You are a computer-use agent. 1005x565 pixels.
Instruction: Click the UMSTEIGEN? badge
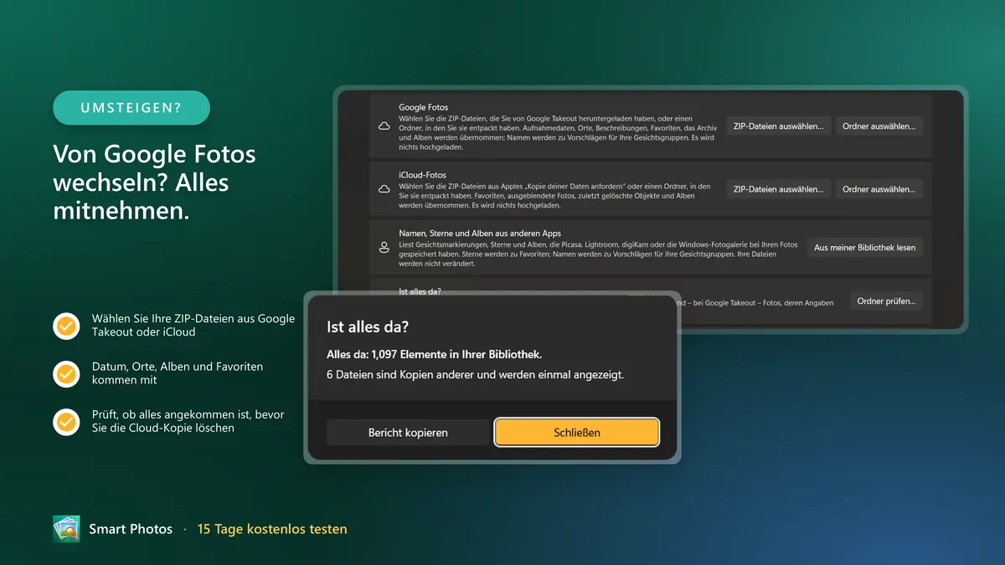[x=131, y=108]
